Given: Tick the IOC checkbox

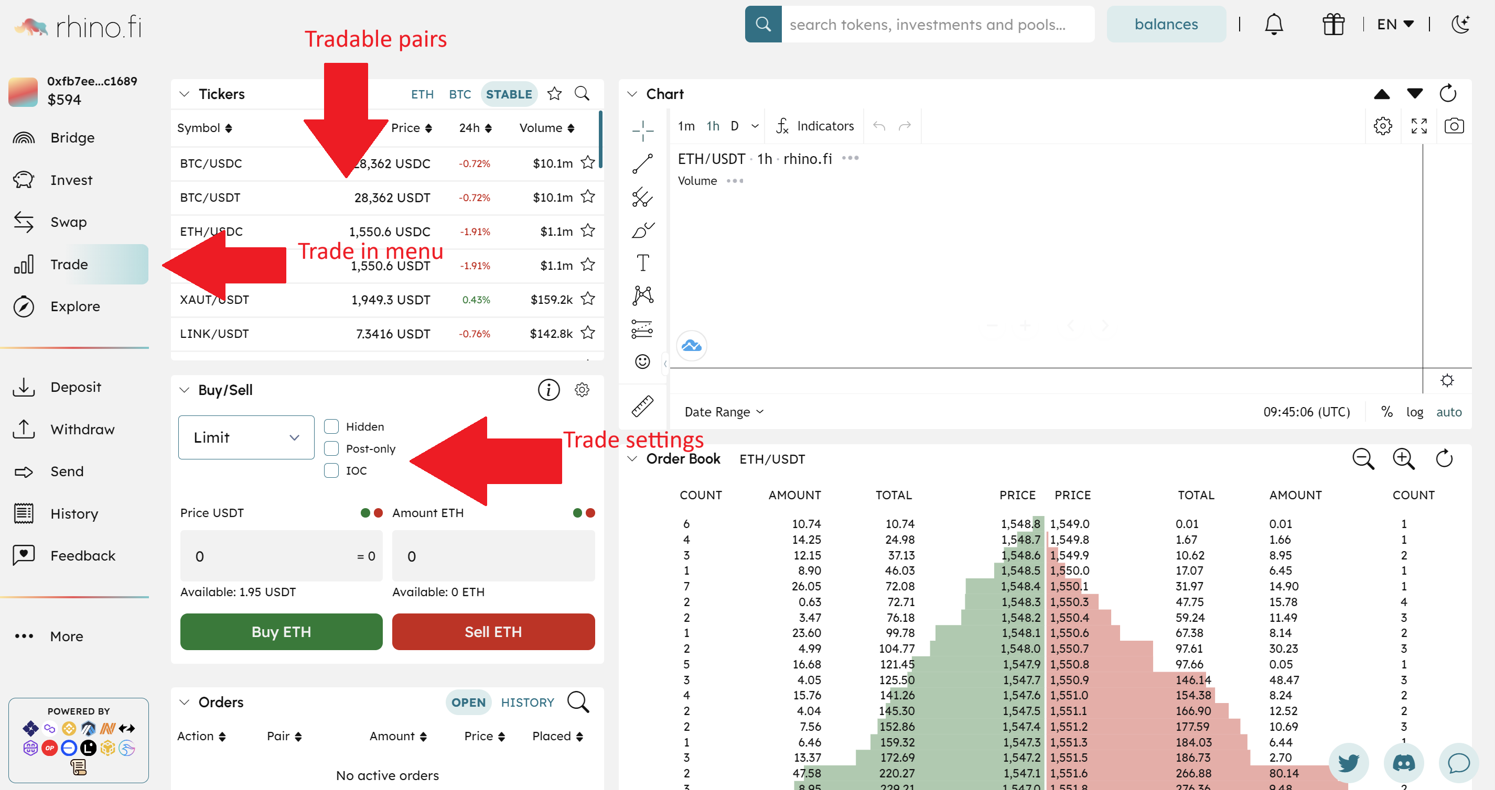Looking at the screenshot, I should click(331, 470).
